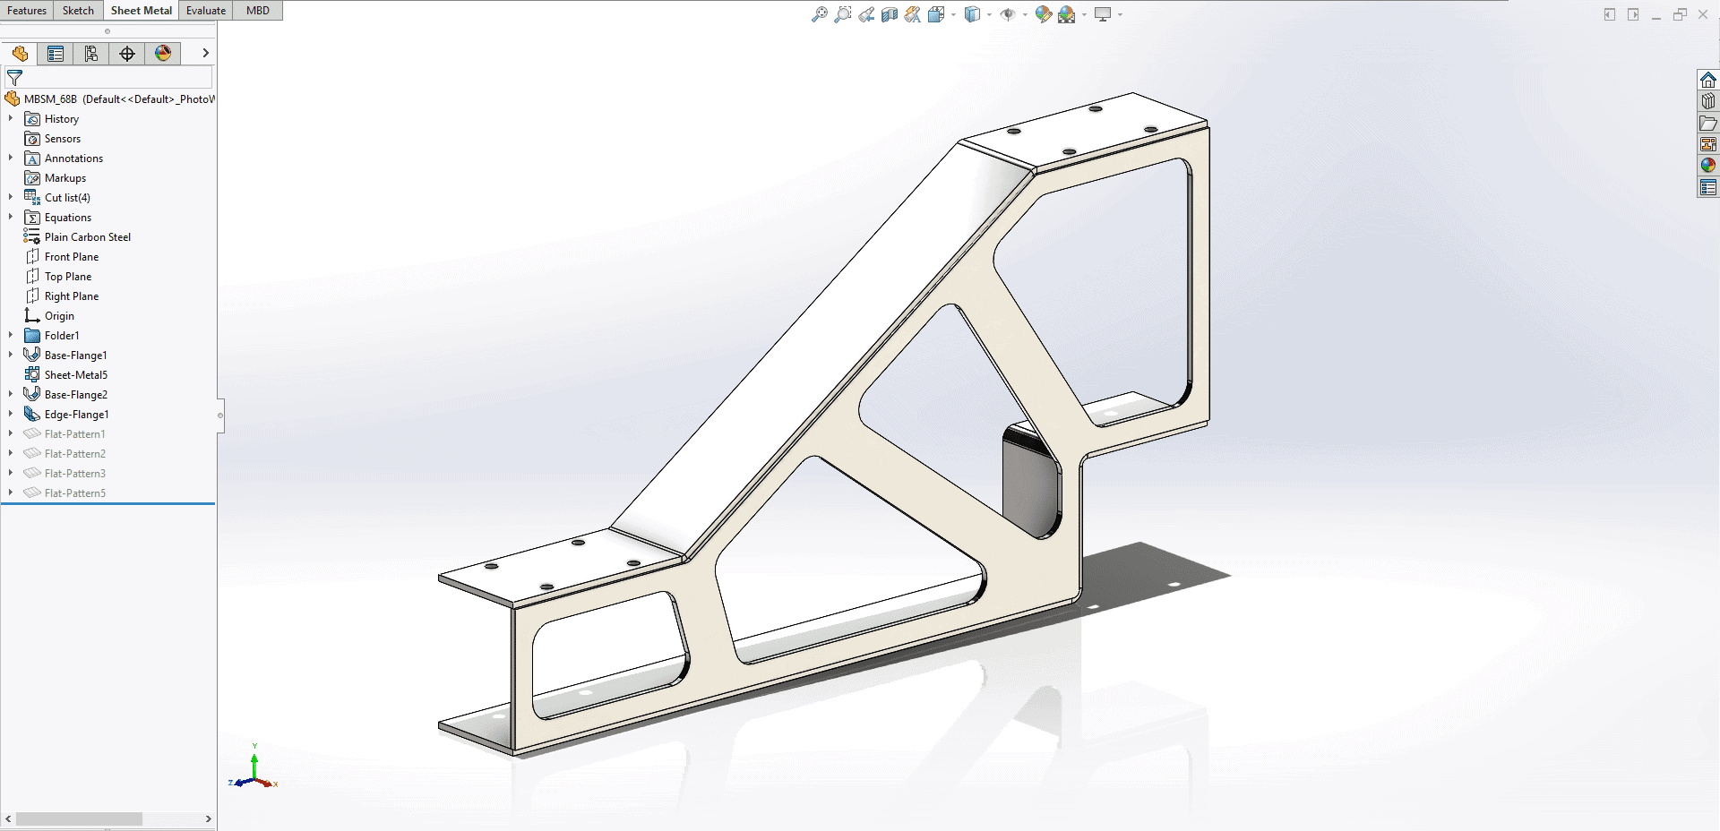Expand more manager tabs with chevron arrow
This screenshot has height=831, width=1720.
tap(205, 54)
